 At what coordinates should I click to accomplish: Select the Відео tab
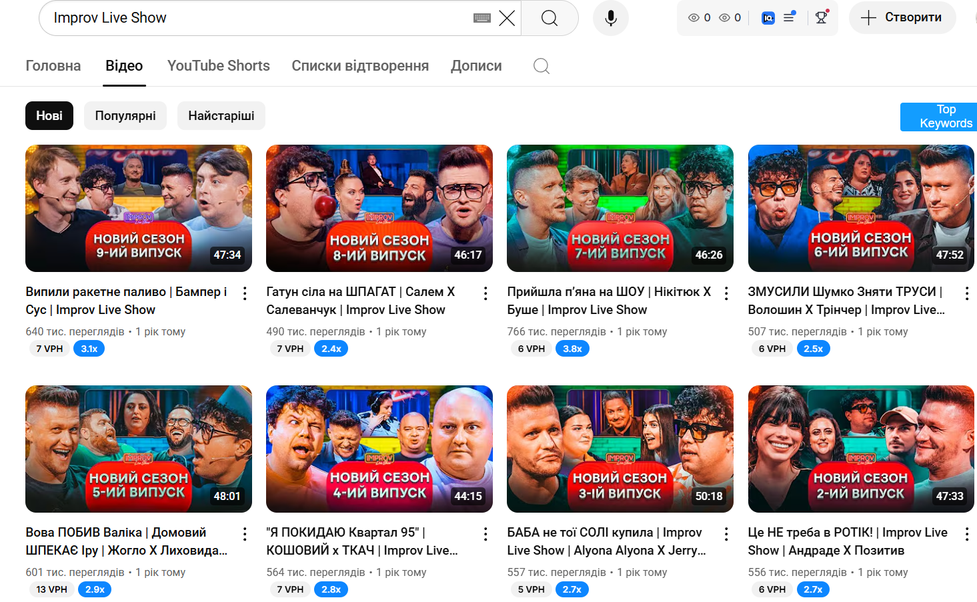tap(124, 66)
